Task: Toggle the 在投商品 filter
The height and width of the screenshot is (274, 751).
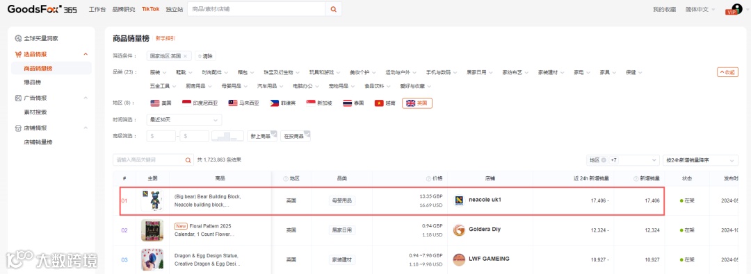Action: [295, 136]
